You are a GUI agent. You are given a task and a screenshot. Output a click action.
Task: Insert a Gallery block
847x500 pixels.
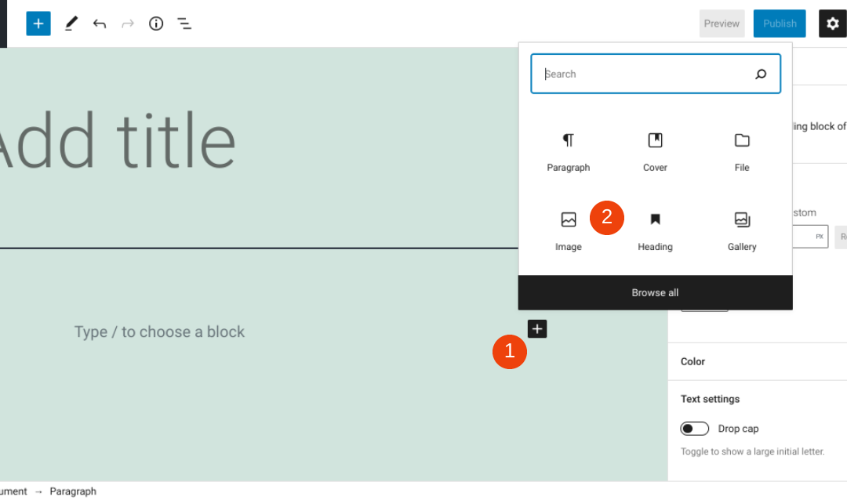click(741, 232)
